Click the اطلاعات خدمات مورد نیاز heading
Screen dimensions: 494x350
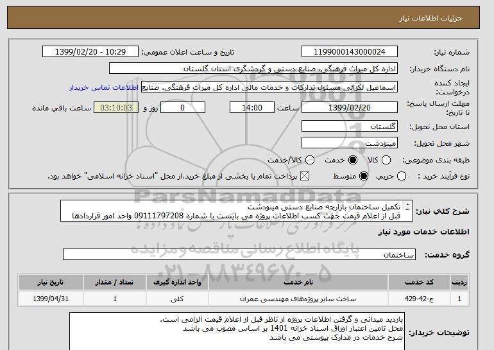point(423,232)
